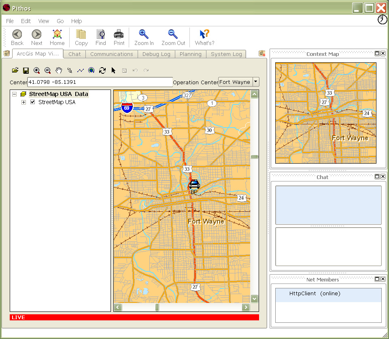Screen dimensions: 389x339
Task: Click the globe full-extent icon
Action: [91, 70]
